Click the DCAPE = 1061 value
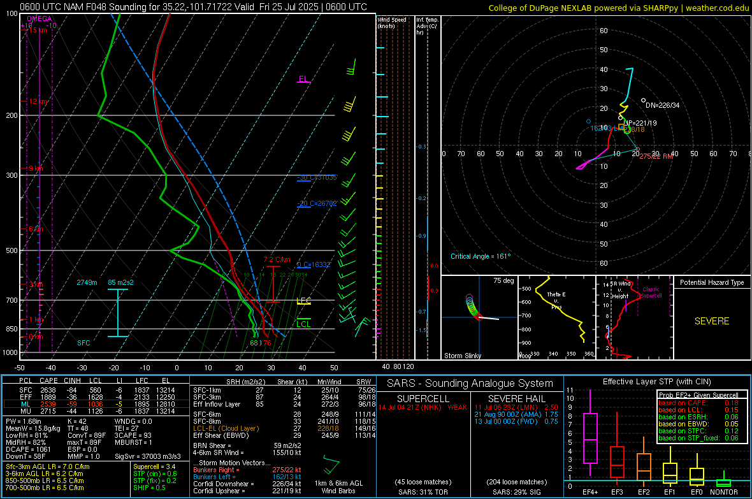 pyautogui.click(x=28, y=449)
